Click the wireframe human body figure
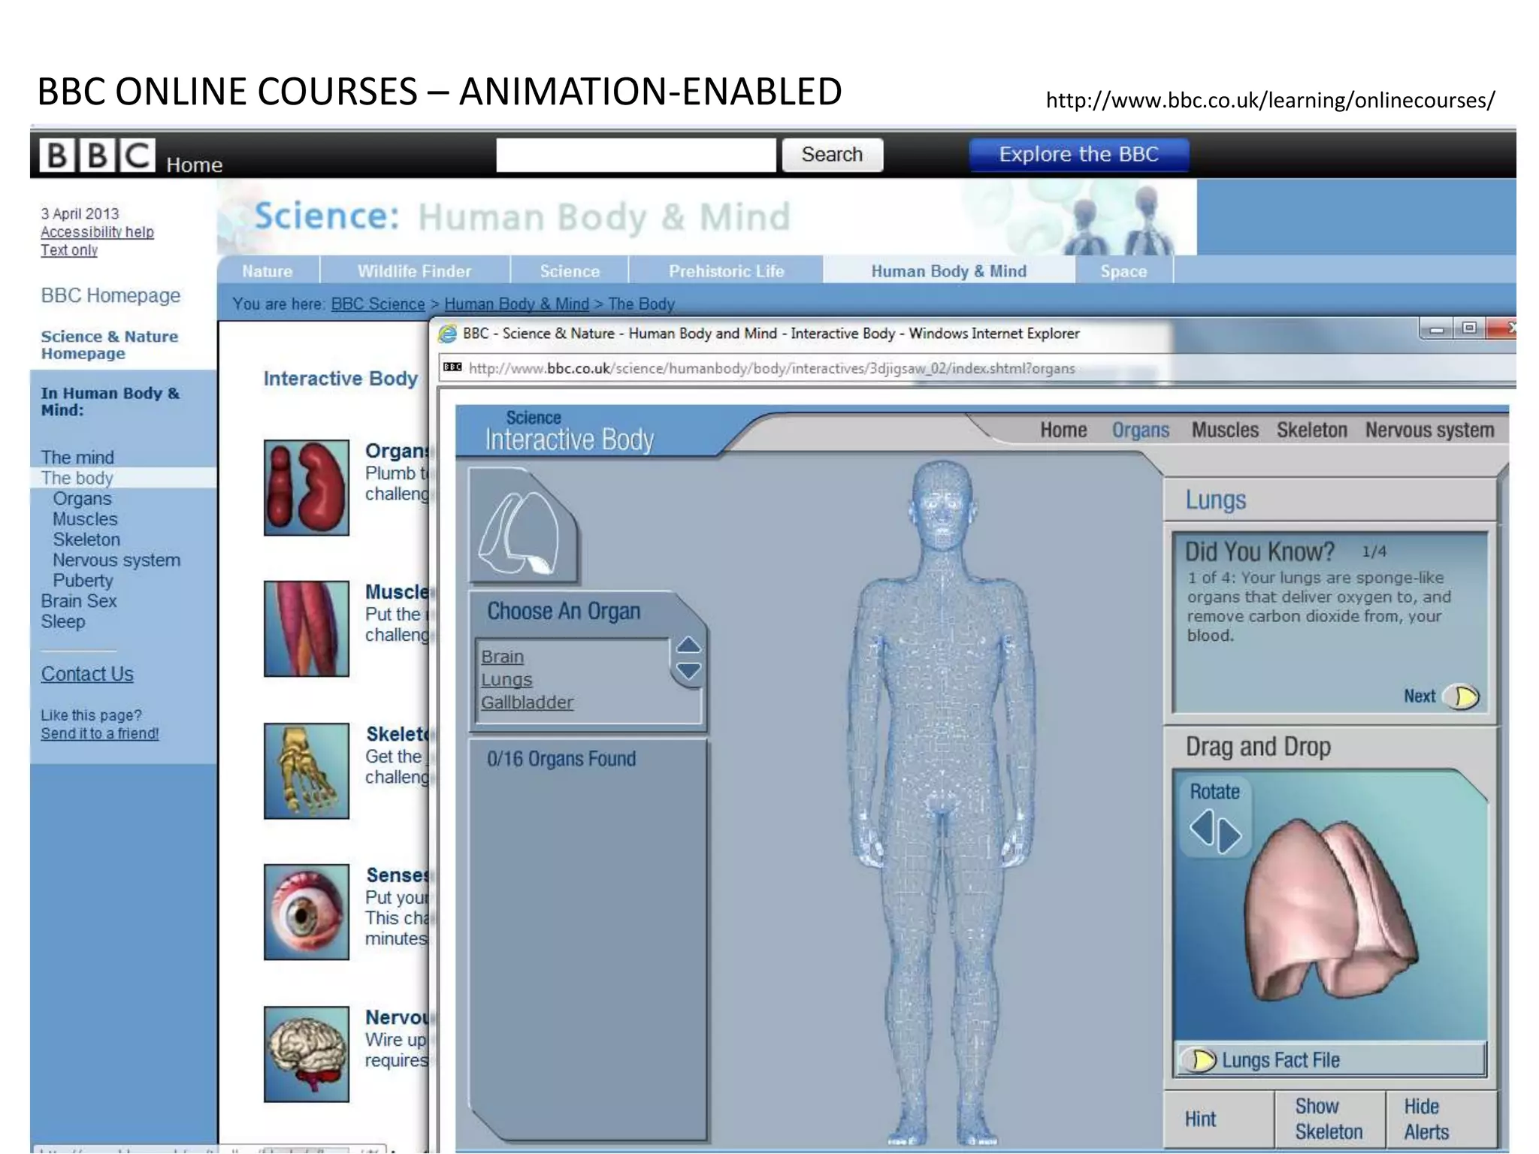This screenshot has height=1154, width=1539. (x=942, y=802)
